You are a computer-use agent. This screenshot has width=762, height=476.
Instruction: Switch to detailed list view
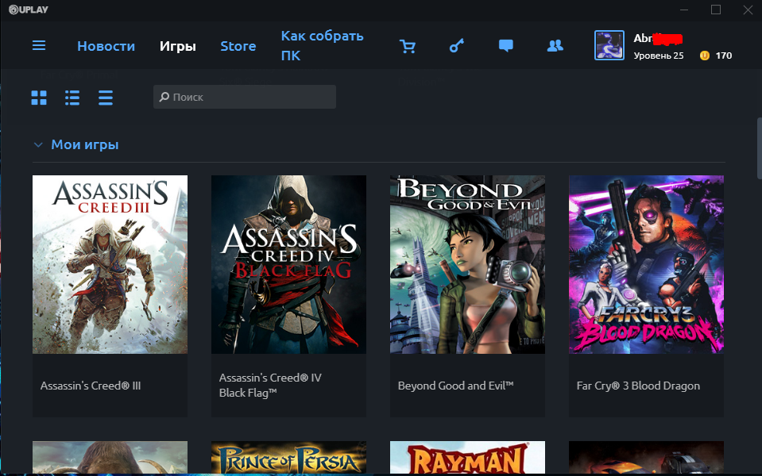point(72,98)
